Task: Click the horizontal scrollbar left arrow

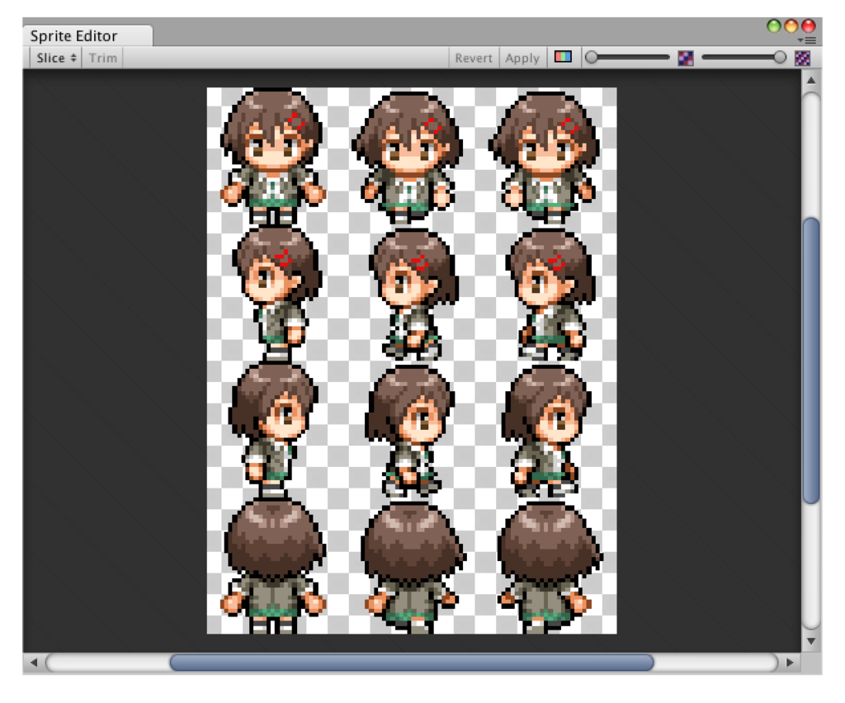Action: [x=33, y=663]
